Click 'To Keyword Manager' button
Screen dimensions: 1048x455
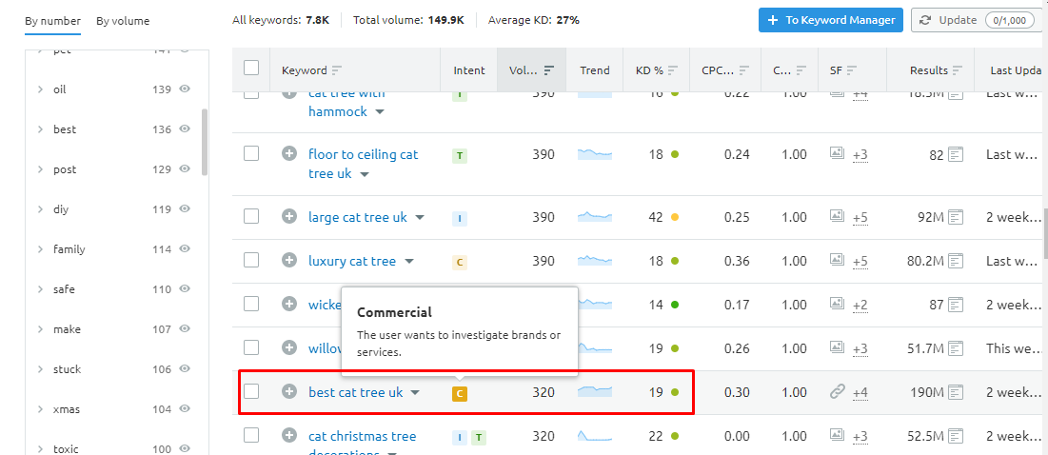click(831, 20)
